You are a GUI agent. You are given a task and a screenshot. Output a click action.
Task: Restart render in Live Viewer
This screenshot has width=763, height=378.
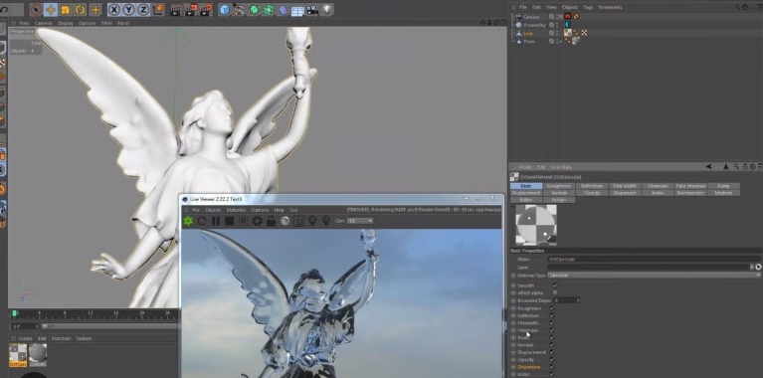coord(202,222)
